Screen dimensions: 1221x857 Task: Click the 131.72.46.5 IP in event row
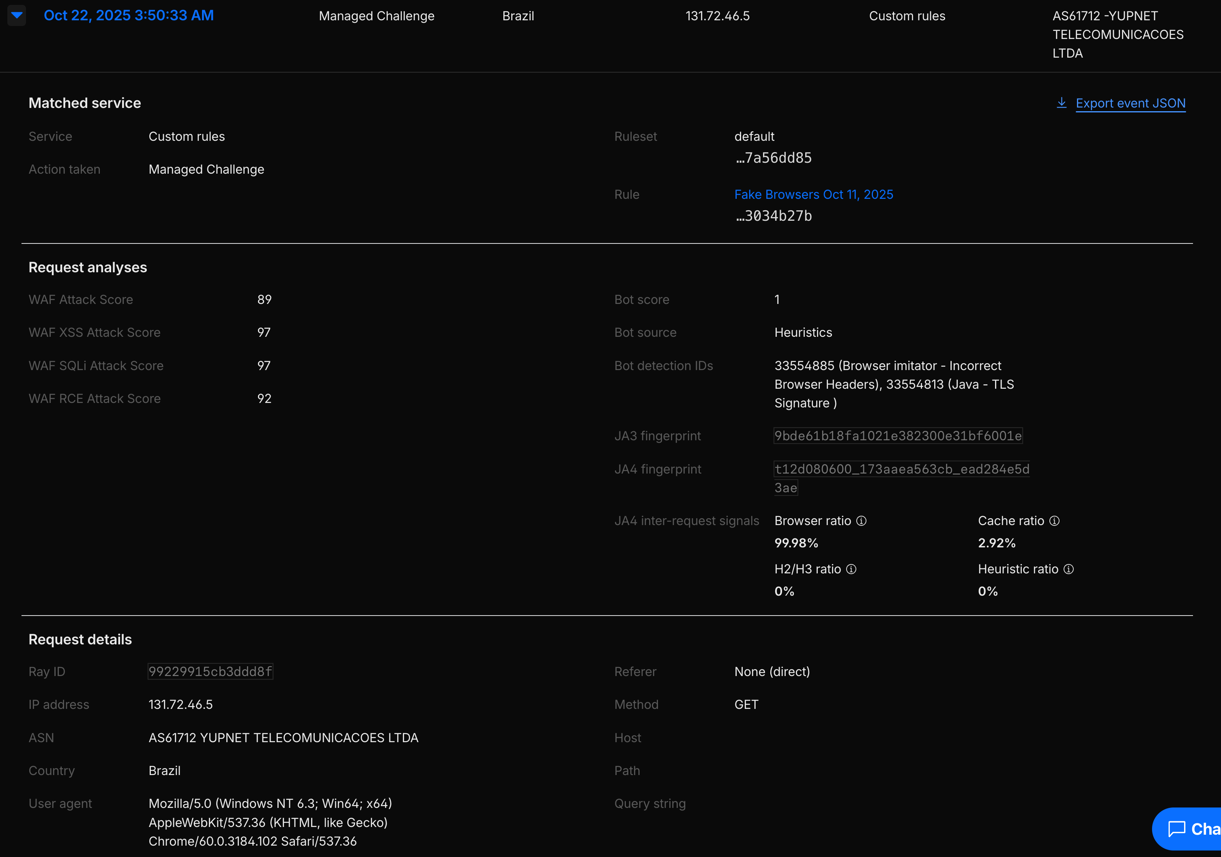(x=717, y=16)
